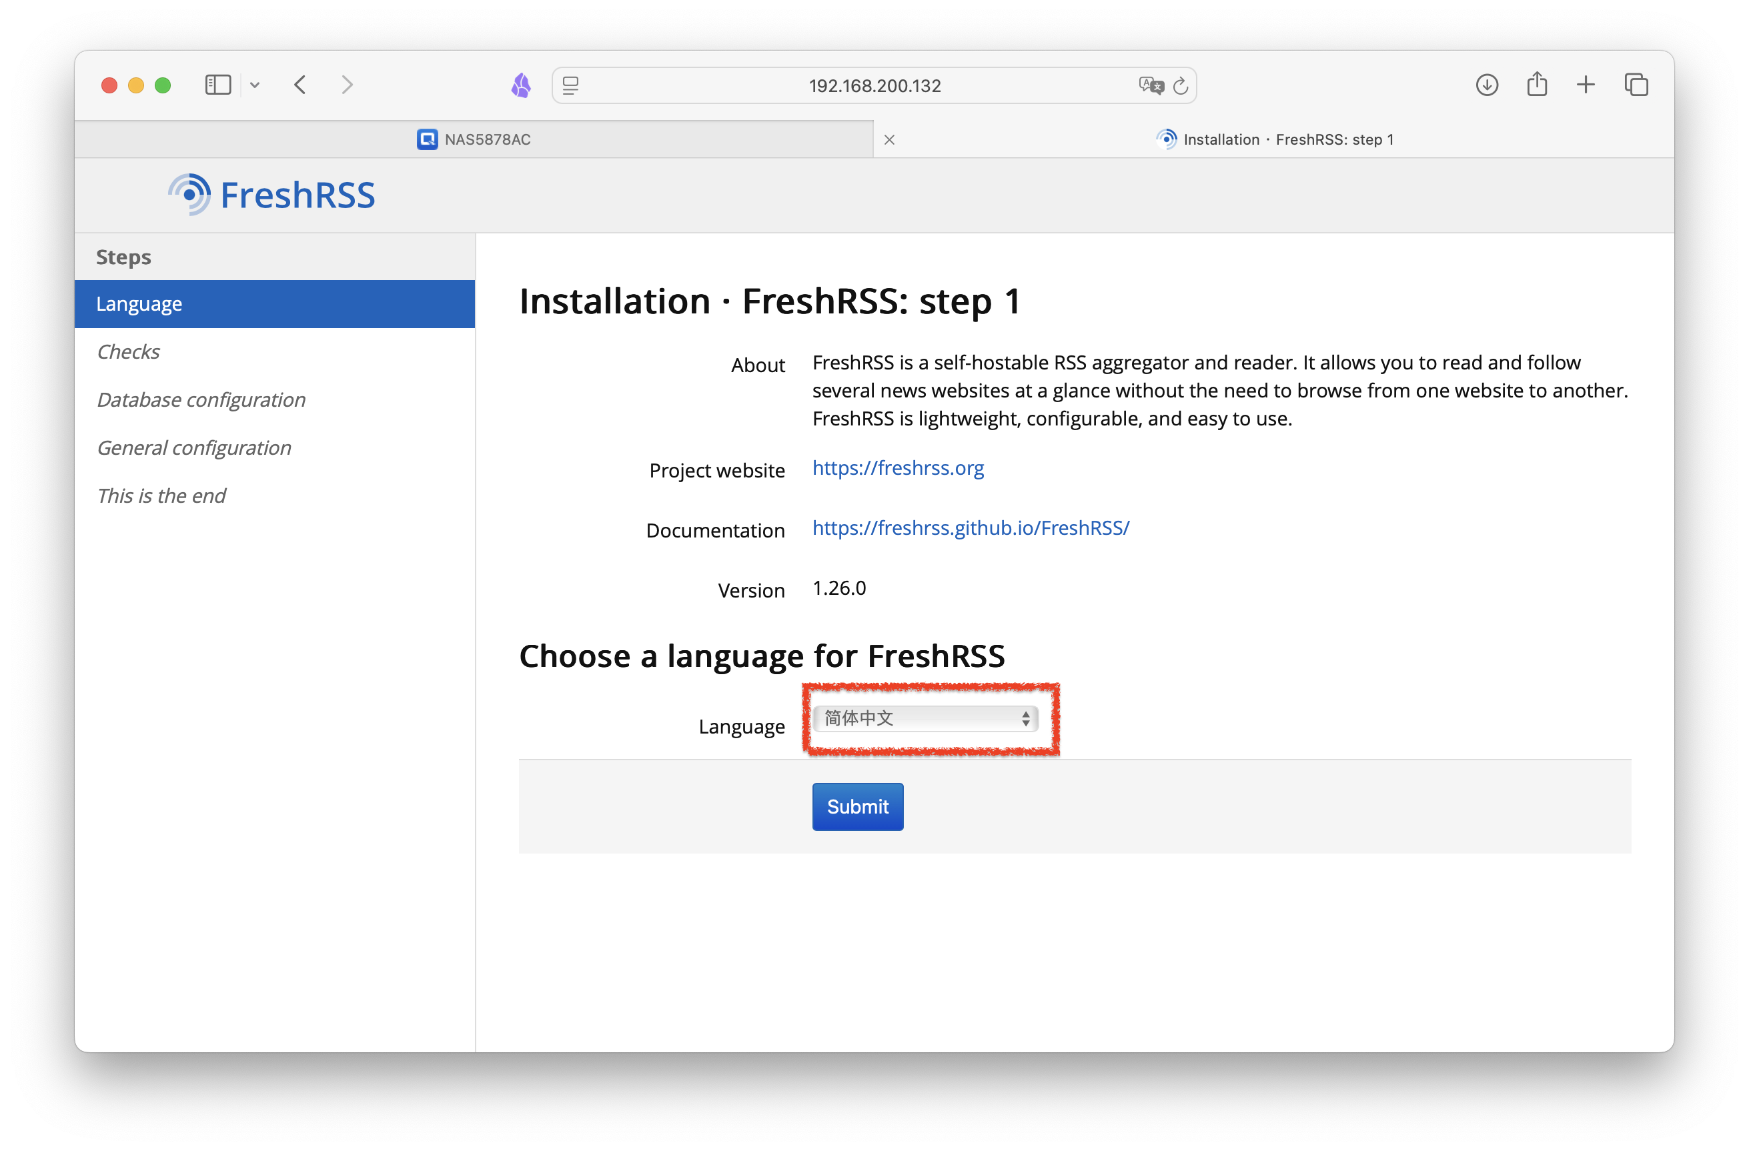Close the FreshRSS installation tab

click(x=889, y=139)
